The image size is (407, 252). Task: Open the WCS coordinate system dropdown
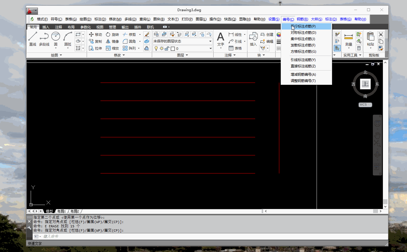[365, 105]
